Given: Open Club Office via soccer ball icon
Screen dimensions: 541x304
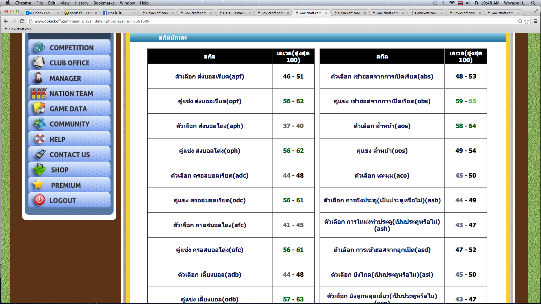Looking at the screenshot, I should tap(39, 62).
